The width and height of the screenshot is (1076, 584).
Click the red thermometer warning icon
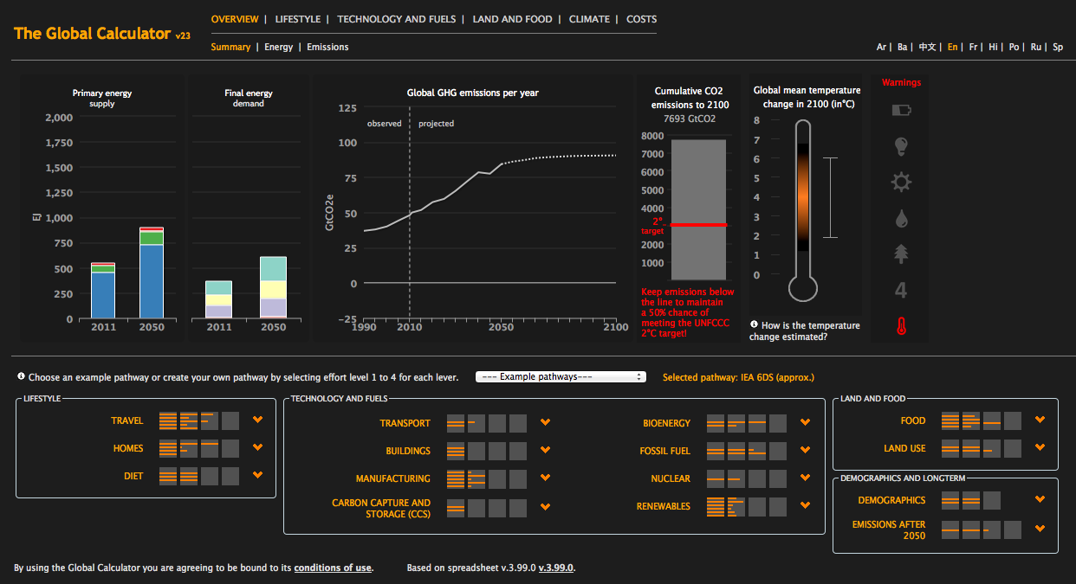point(901,326)
